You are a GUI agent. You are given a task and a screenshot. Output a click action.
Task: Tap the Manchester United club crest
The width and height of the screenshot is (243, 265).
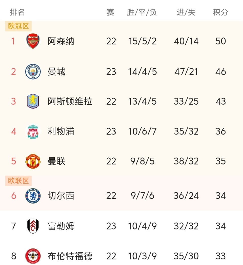33,161
